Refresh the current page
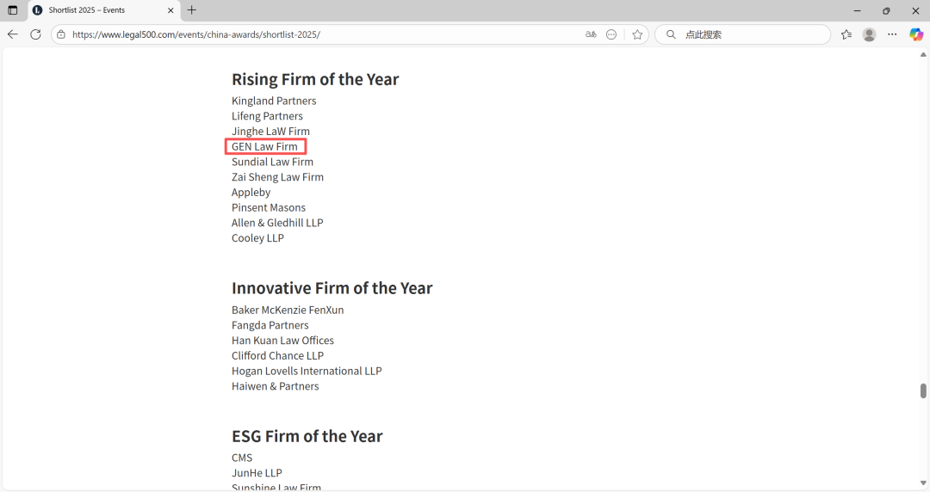 (35, 34)
